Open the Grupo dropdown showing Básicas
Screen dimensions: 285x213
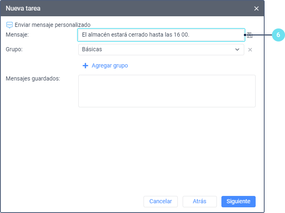pos(161,50)
